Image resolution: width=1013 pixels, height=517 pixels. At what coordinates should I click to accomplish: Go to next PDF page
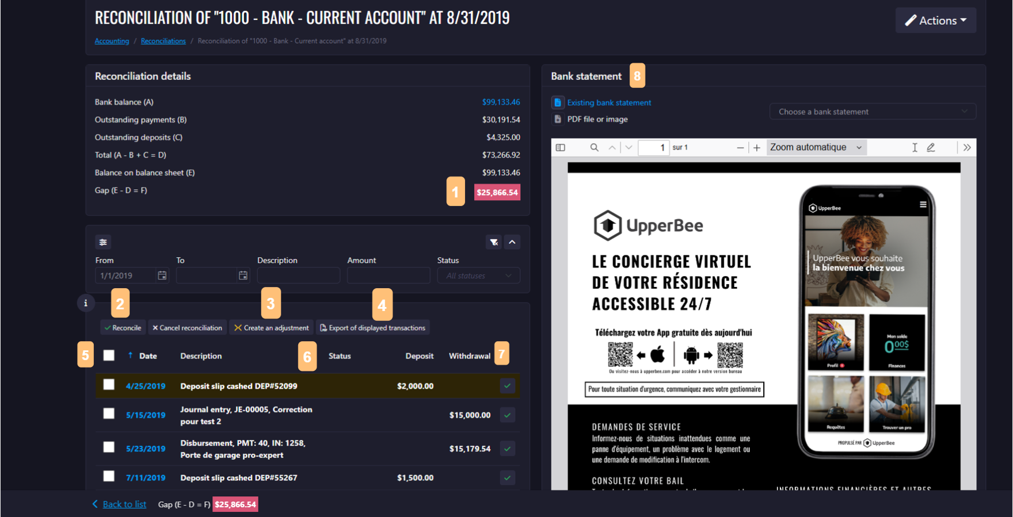(x=629, y=148)
